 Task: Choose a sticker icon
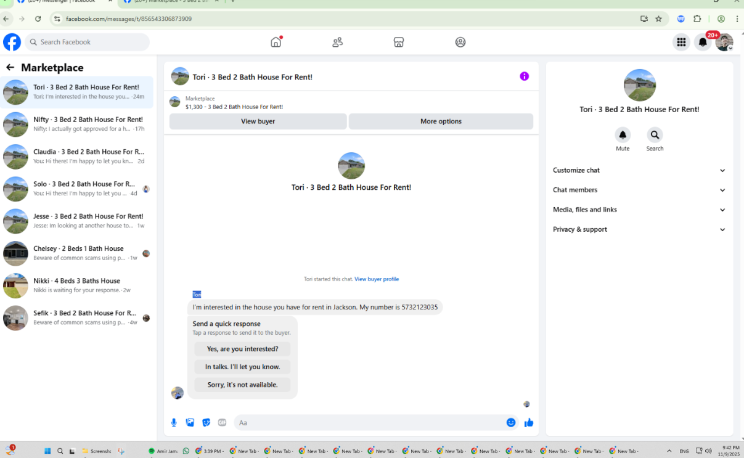tap(206, 422)
